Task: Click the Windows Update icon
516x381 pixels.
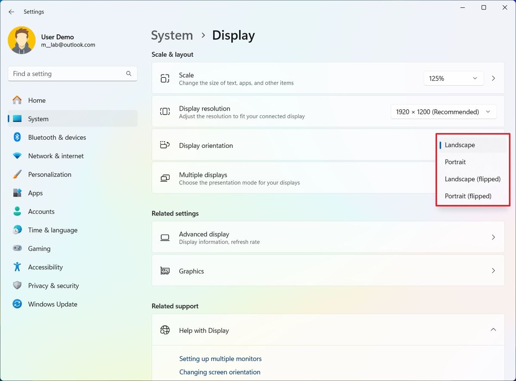Action: pyautogui.click(x=17, y=304)
